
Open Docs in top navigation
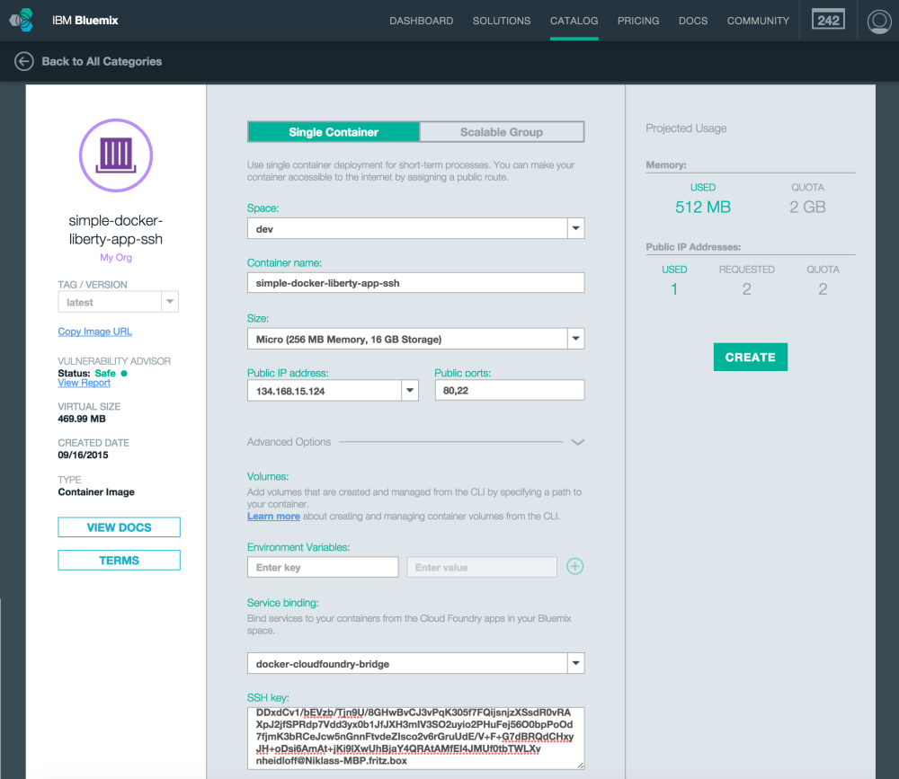click(x=693, y=21)
